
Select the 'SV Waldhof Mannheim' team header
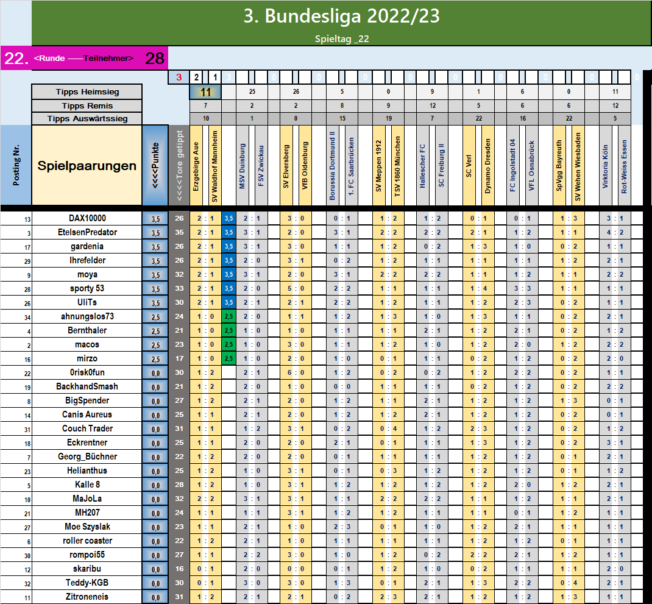tap(214, 166)
